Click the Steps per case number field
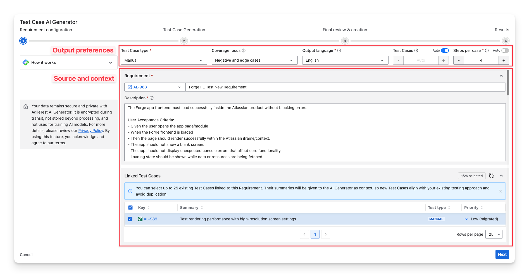 pos(481,60)
